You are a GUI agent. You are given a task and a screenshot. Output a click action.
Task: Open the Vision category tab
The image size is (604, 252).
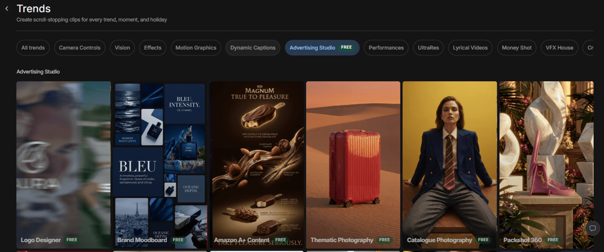(123, 48)
